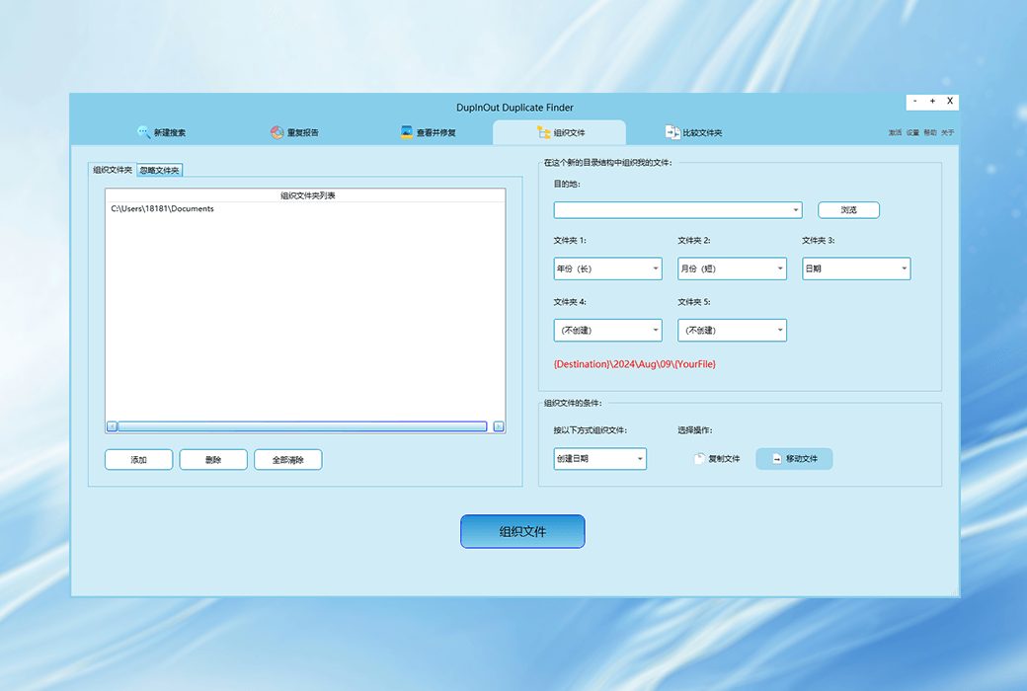1027x691 pixels.
Task: Choose the 移动文件 (Move Files) option
Action: pos(795,458)
